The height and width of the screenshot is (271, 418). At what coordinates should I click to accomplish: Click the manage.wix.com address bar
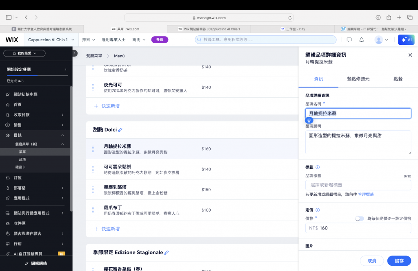(209, 18)
